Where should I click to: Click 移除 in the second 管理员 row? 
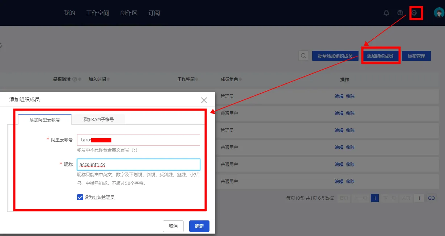point(350,131)
